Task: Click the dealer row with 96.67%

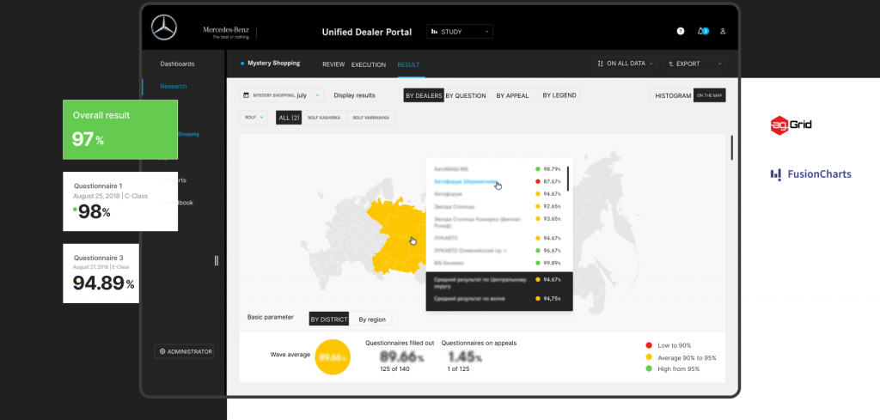Action: [498, 251]
